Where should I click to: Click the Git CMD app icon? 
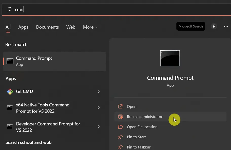(x=10, y=91)
